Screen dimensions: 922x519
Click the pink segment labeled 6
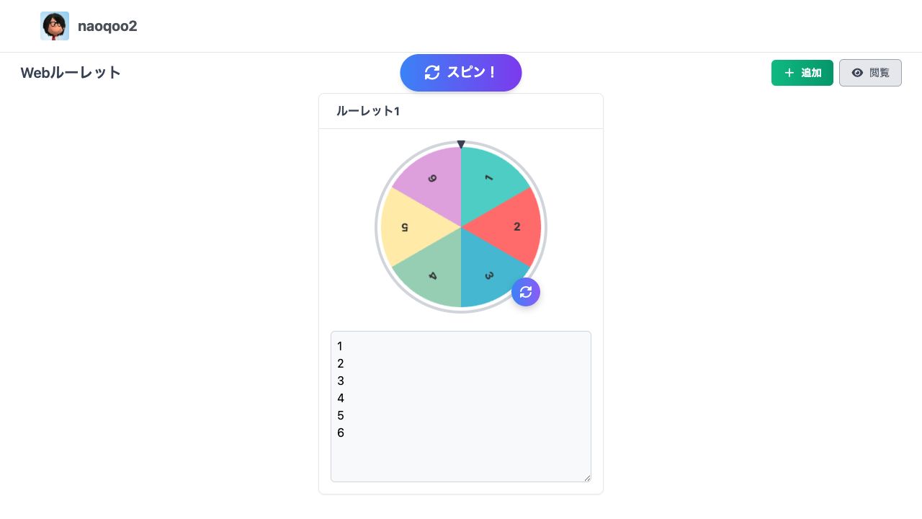[431, 182]
